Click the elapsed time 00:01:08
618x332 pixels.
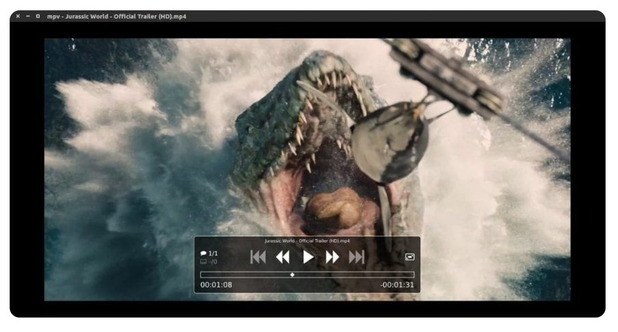pyautogui.click(x=216, y=285)
